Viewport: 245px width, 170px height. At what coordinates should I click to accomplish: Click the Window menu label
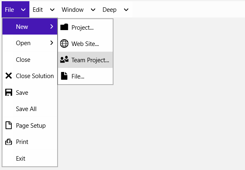(x=73, y=9)
